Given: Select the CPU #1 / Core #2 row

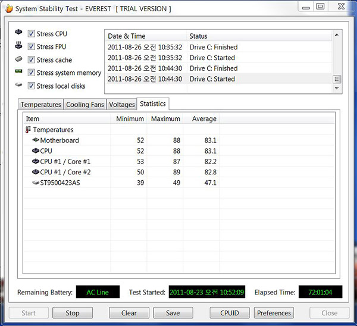Looking at the screenshot, I should click(179, 172).
